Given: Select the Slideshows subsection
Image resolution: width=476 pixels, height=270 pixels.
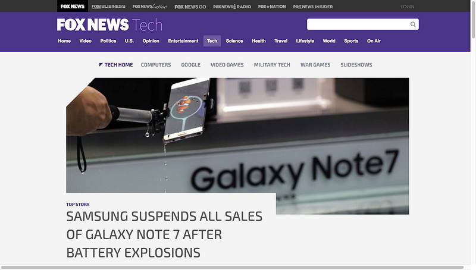Looking at the screenshot, I should (x=356, y=65).
